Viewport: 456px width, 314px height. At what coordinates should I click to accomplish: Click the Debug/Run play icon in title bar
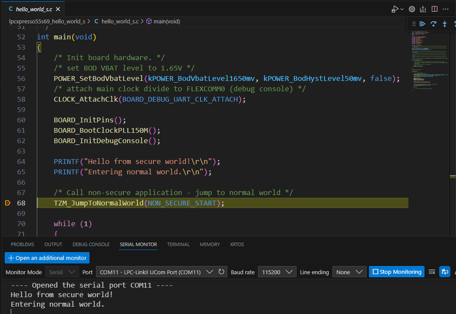click(395, 9)
